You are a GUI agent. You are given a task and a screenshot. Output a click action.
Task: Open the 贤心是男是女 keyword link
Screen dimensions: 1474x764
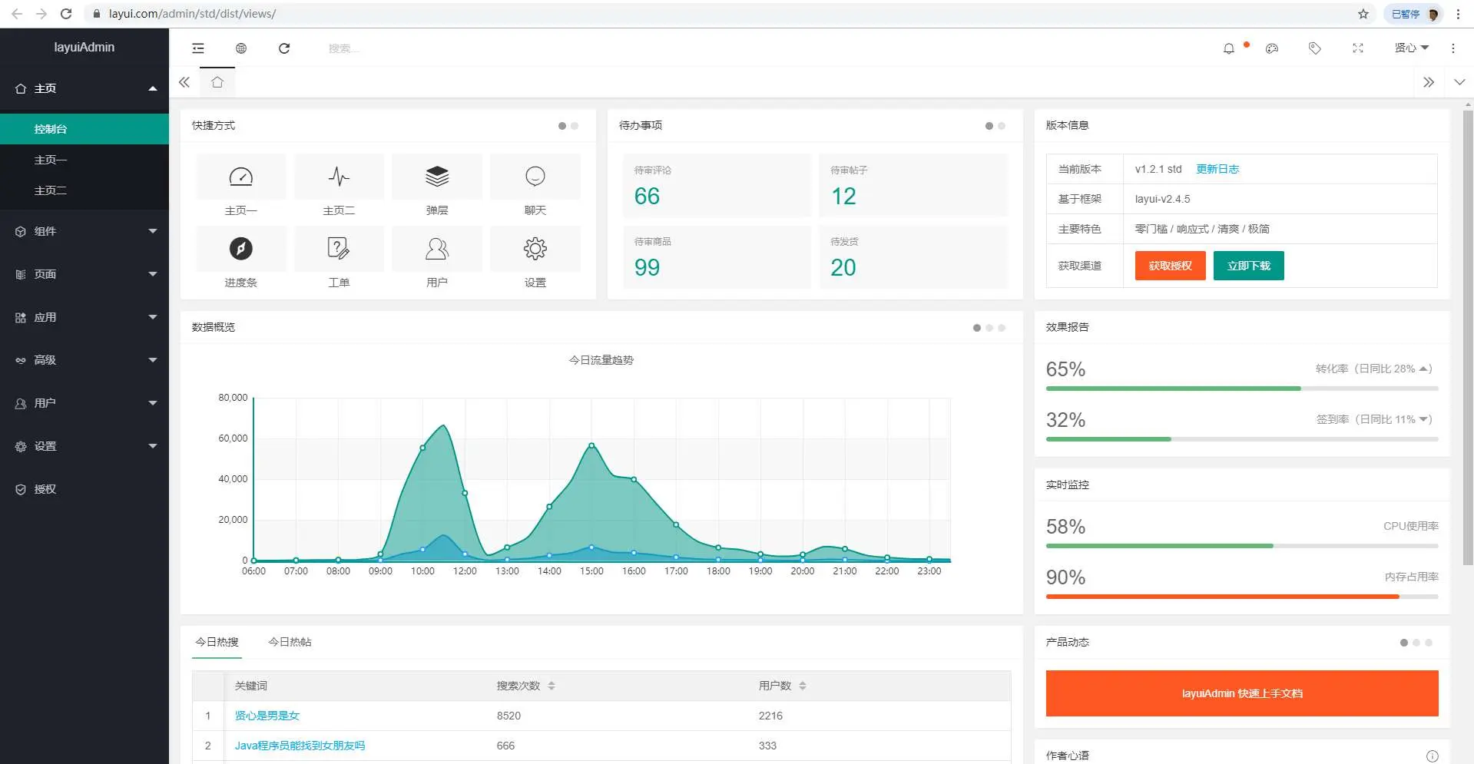[267, 716]
